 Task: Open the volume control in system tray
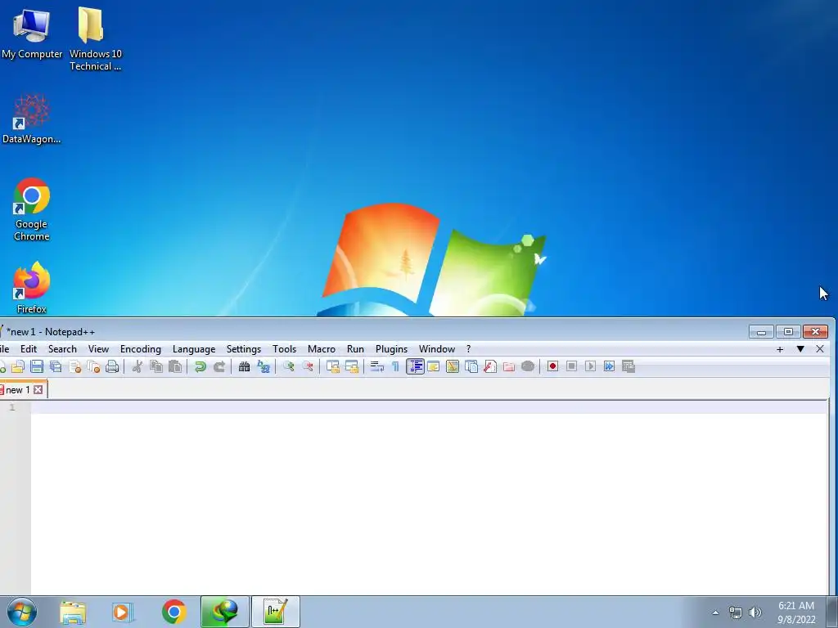point(755,612)
